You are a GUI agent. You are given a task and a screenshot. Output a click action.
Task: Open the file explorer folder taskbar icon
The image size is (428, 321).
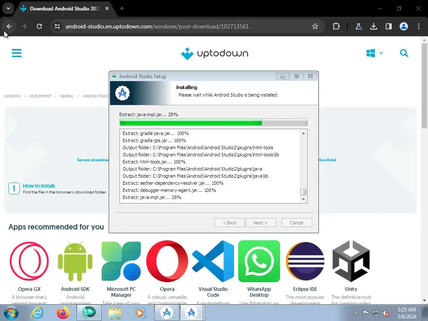(x=115, y=313)
